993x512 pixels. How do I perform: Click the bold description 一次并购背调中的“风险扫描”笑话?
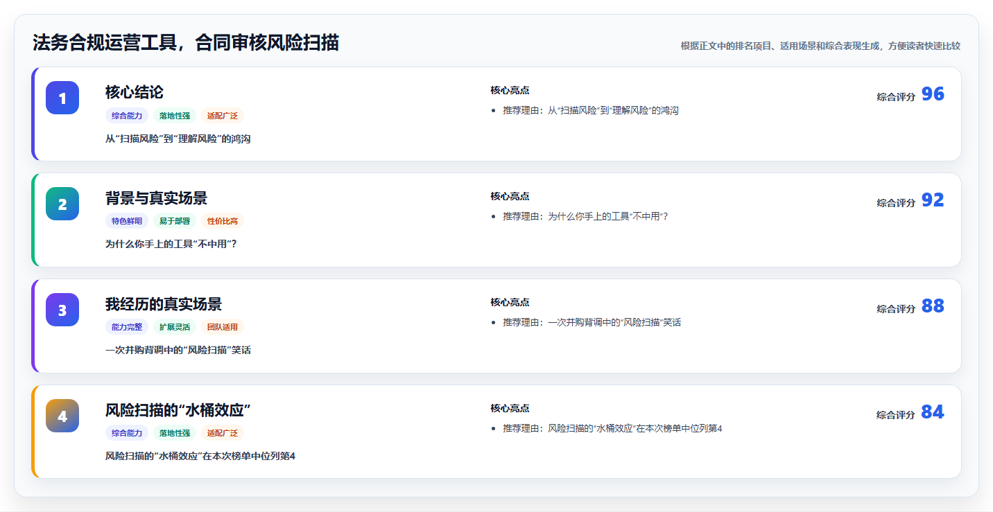coord(178,351)
